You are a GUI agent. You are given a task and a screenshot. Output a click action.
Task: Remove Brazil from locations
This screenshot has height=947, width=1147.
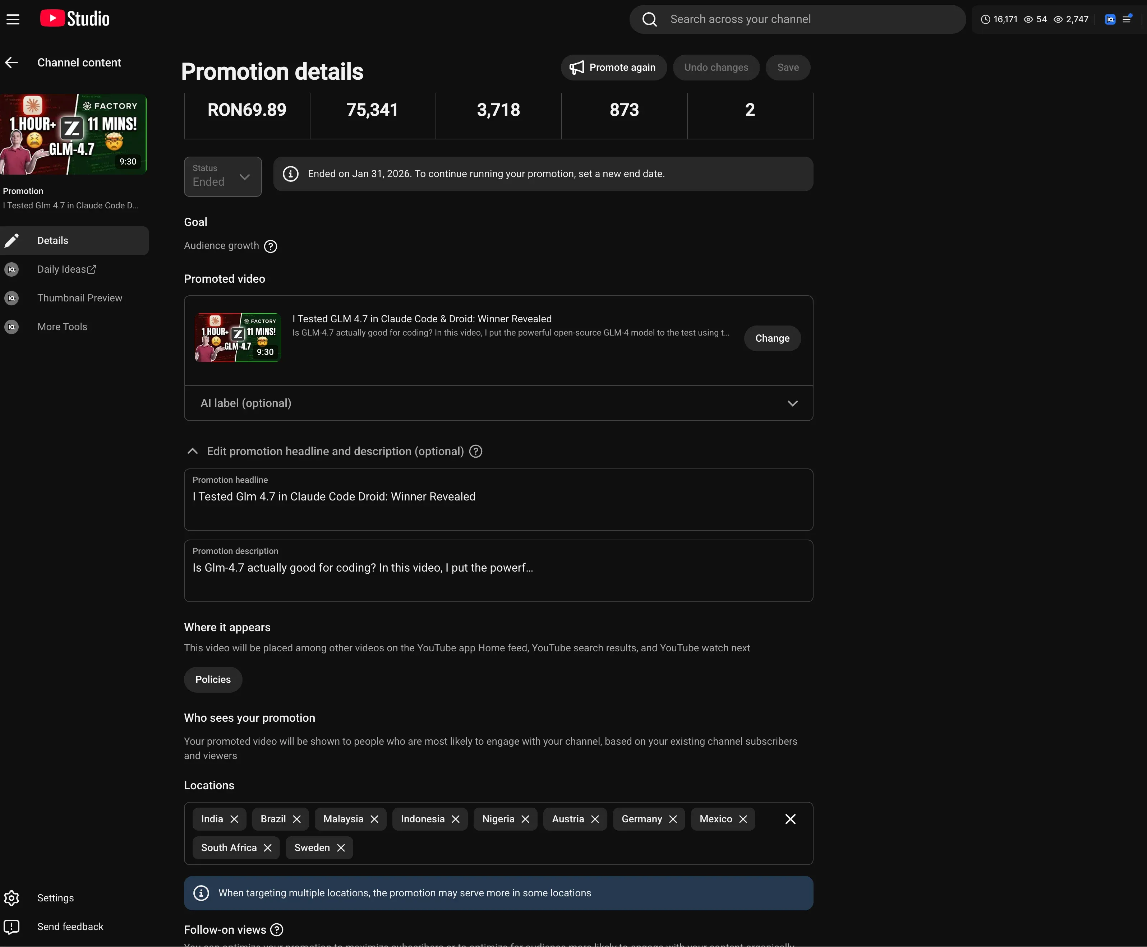point(297,819)
